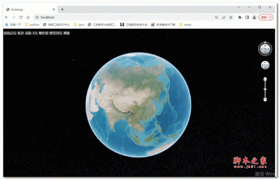Viewport: 280px width, 180px height.
Task: Open the 标准查询与下载 bookmark
Action: [x=163, y=25]
